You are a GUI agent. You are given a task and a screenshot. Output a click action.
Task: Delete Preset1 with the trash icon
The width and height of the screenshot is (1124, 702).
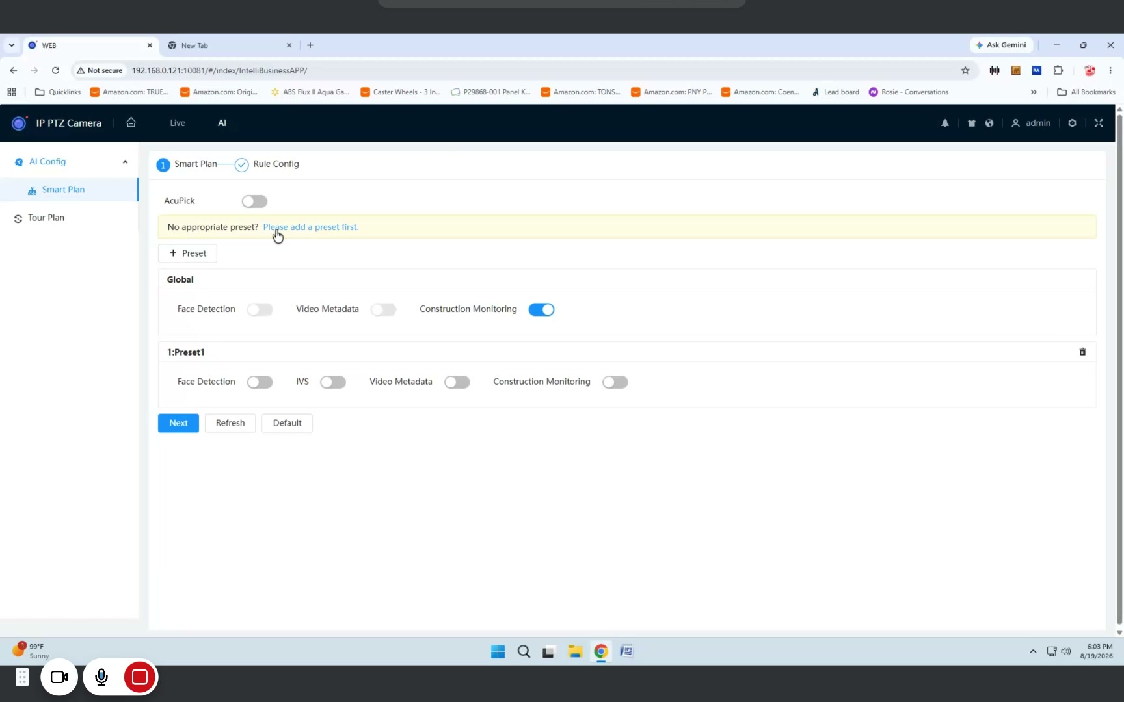coord(1082,352)
